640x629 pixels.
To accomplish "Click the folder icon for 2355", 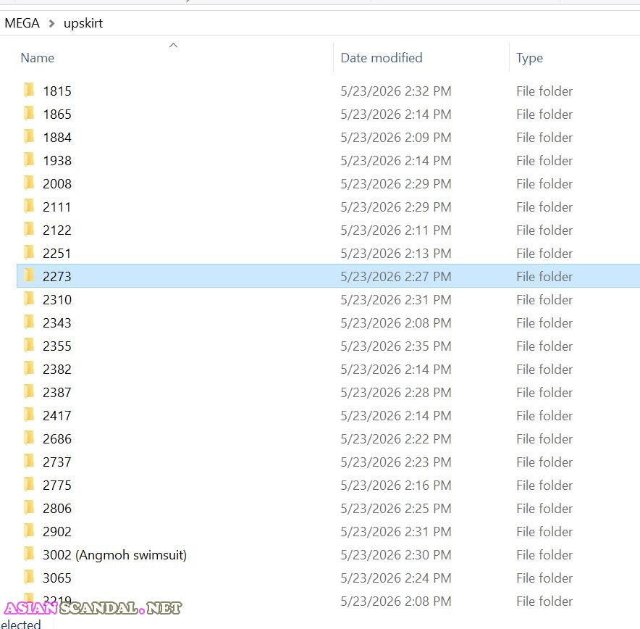I will point(29,345).
